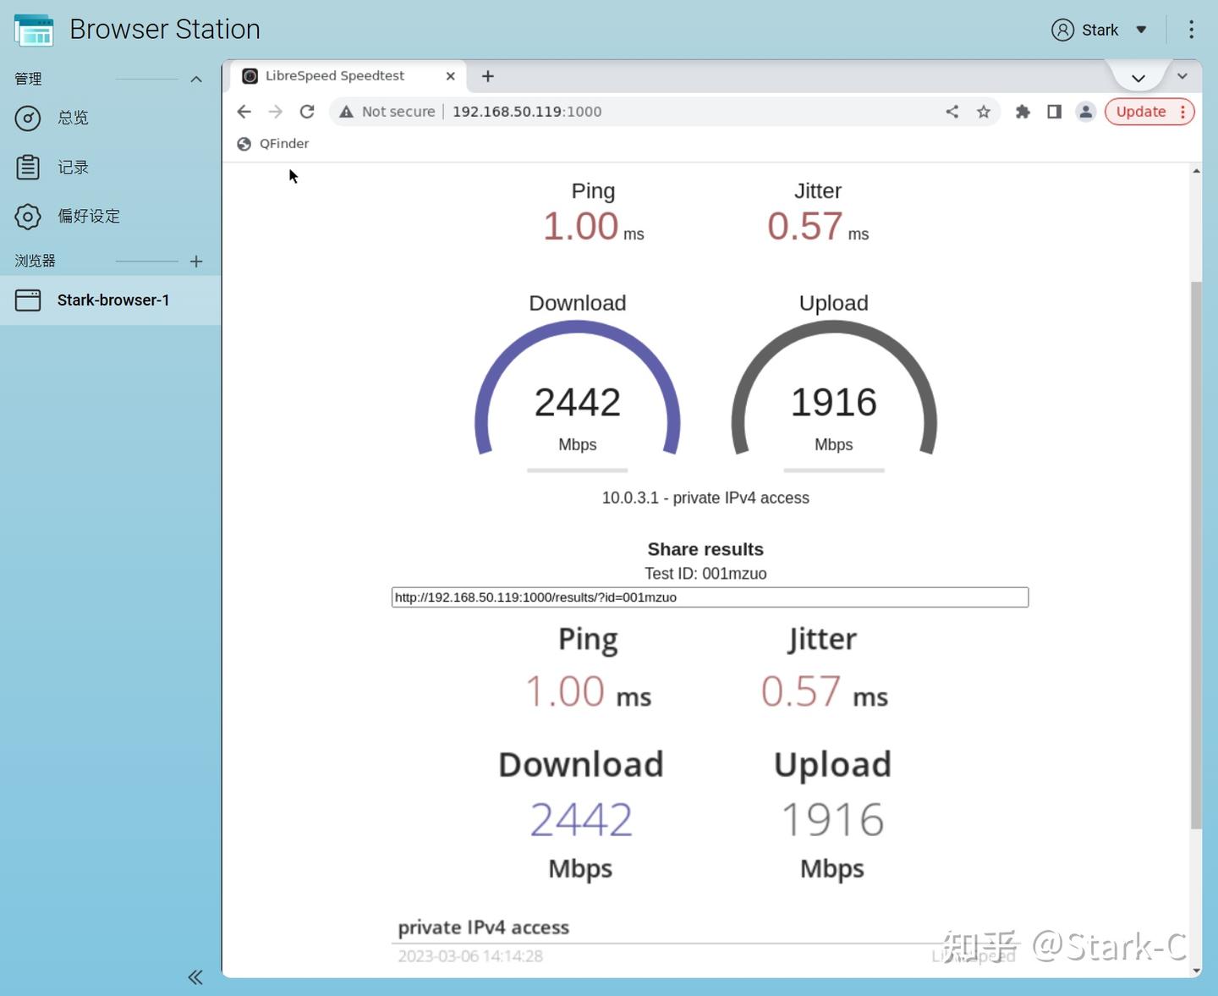Go back using the browser back arrow

tap(244, 112)
